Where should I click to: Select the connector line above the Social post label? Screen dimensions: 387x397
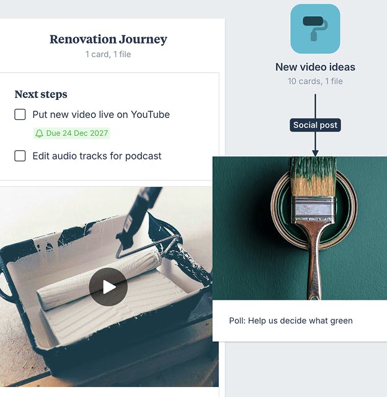[x=315, y=105]
